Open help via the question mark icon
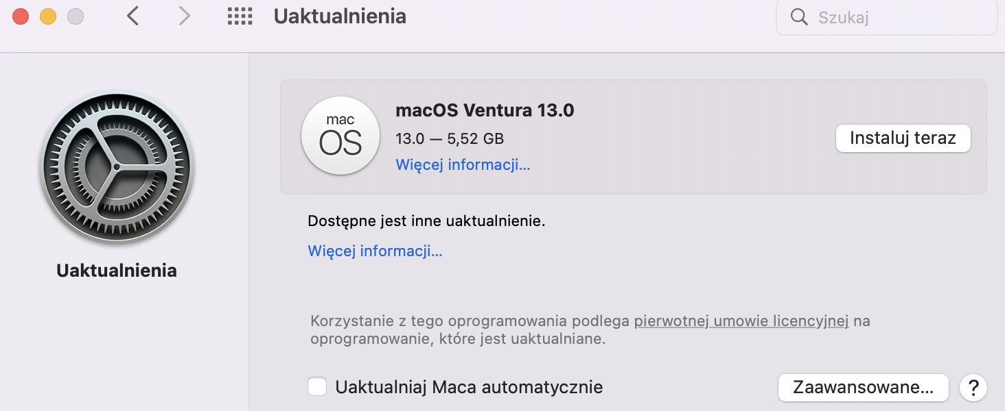1005x411 pixels. 973,387
